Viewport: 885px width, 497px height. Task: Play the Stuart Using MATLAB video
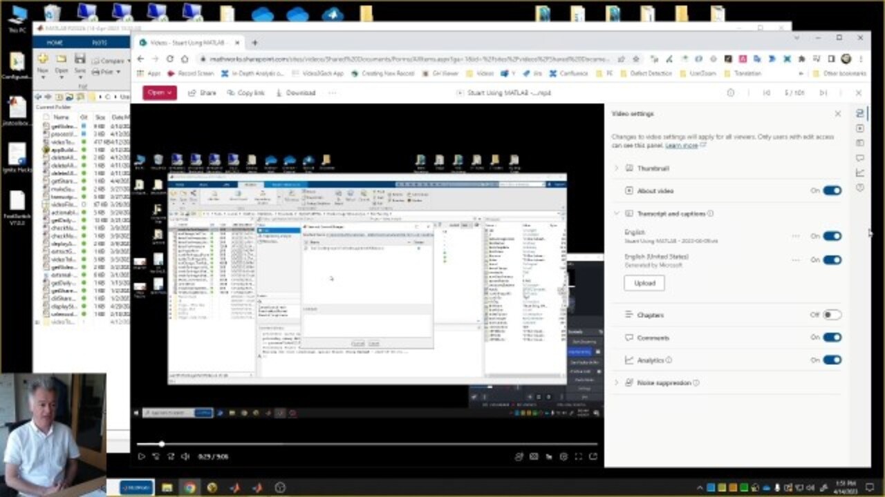click(x=141, y=456)
